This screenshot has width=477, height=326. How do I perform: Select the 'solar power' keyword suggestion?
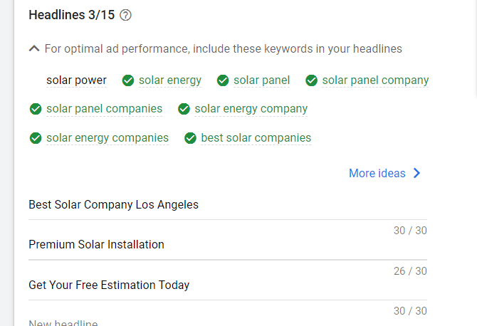coord(76,80)
